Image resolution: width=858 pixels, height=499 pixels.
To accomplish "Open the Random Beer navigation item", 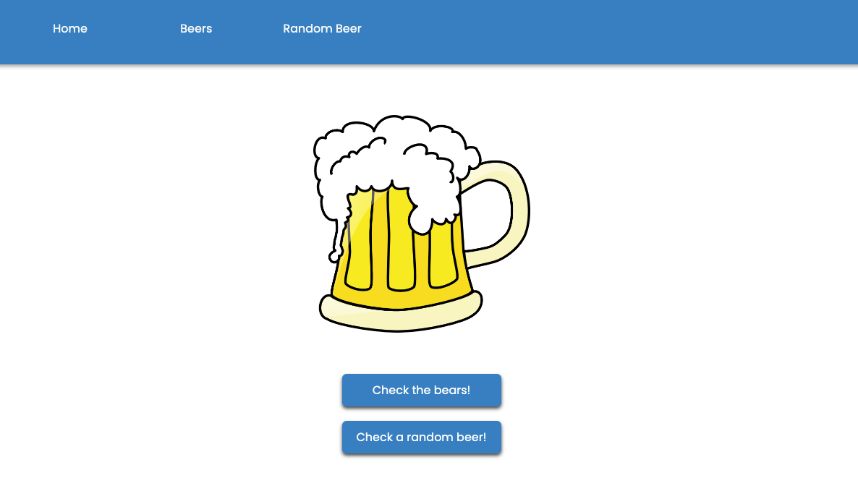I will click(x=322, y=29).
